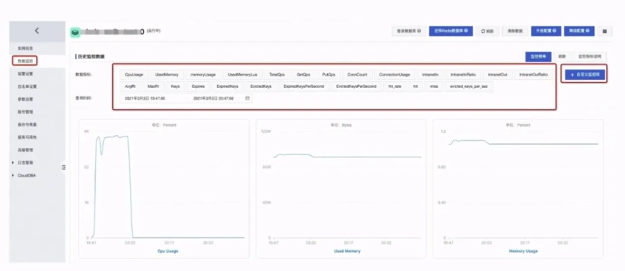Screen dimensions: 625x271
Task: Collapse sidebar with the back chevron
Action: [x=37, y=31]
